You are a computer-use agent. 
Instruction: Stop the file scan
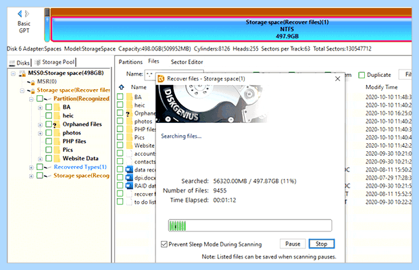[322, 244]
